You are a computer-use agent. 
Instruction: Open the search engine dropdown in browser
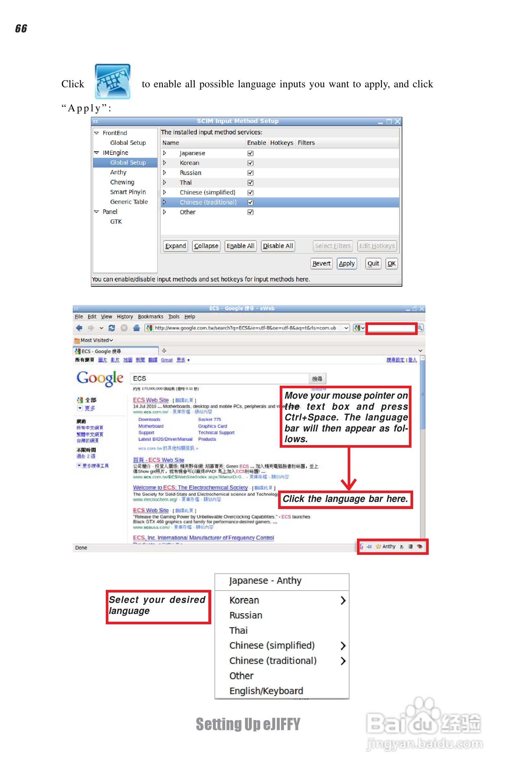coord(360,328)
